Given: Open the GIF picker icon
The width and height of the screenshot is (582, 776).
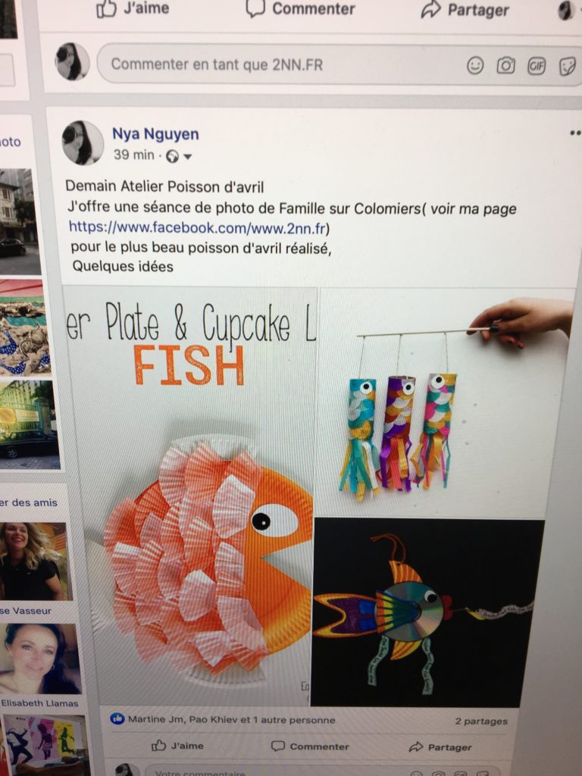Looking at the screenshot, I should [537, 66].
